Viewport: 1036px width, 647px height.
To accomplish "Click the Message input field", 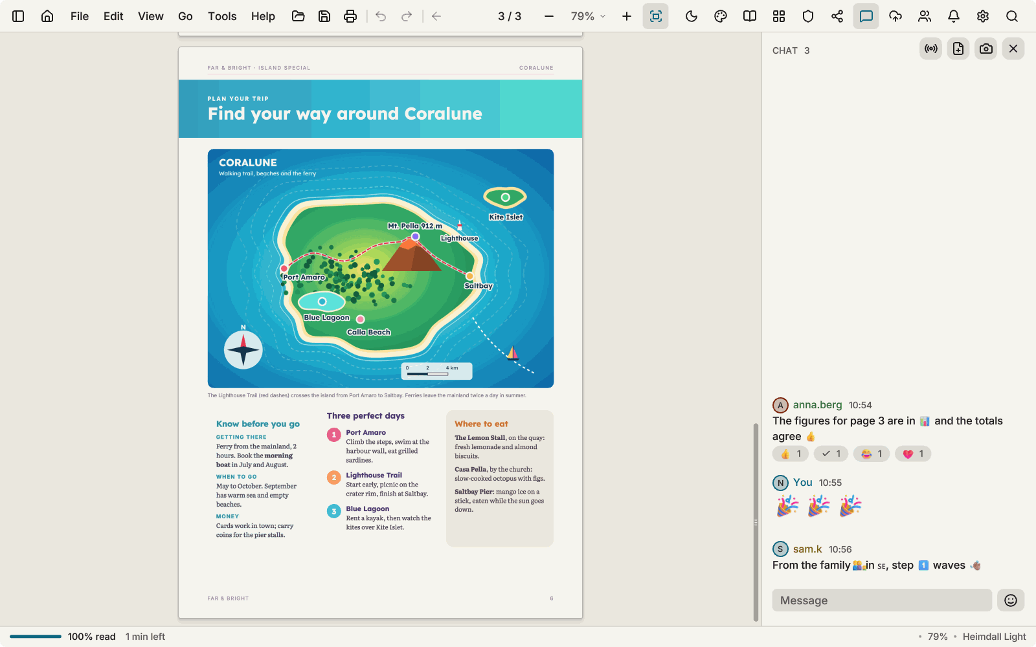I will coord(882,600).
